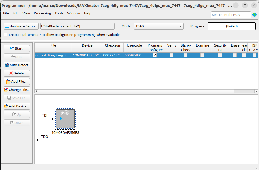Click the USB-Blaster variant hardware field
Screen dimensions: 259x170
pyautogui.click(x=77, y=26)
